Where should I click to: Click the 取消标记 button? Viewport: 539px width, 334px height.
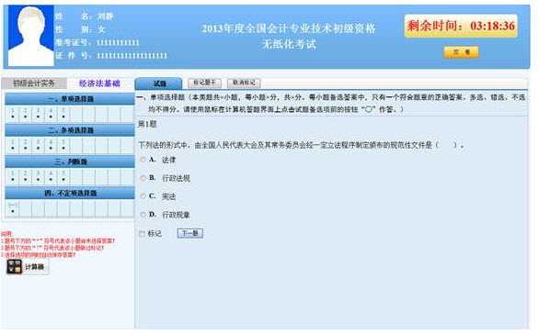(x=244, y=83)
